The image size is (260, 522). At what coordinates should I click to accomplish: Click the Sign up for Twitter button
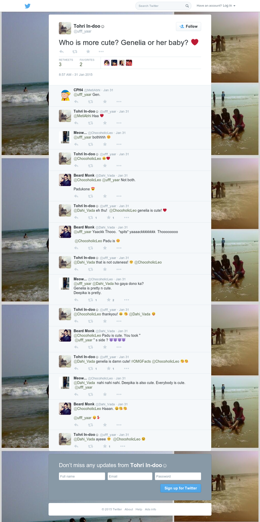(181, 488)
